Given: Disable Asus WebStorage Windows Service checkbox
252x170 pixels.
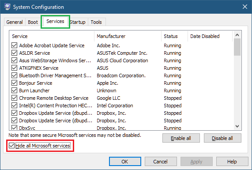Looking at the screenshot, I should click(x=14, y=60).
